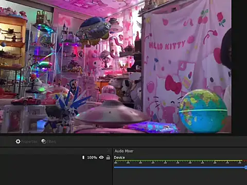The height and width of the screenshot is (185, 247).
Task: Click the battery icon beside 100%
Action: 83,157
